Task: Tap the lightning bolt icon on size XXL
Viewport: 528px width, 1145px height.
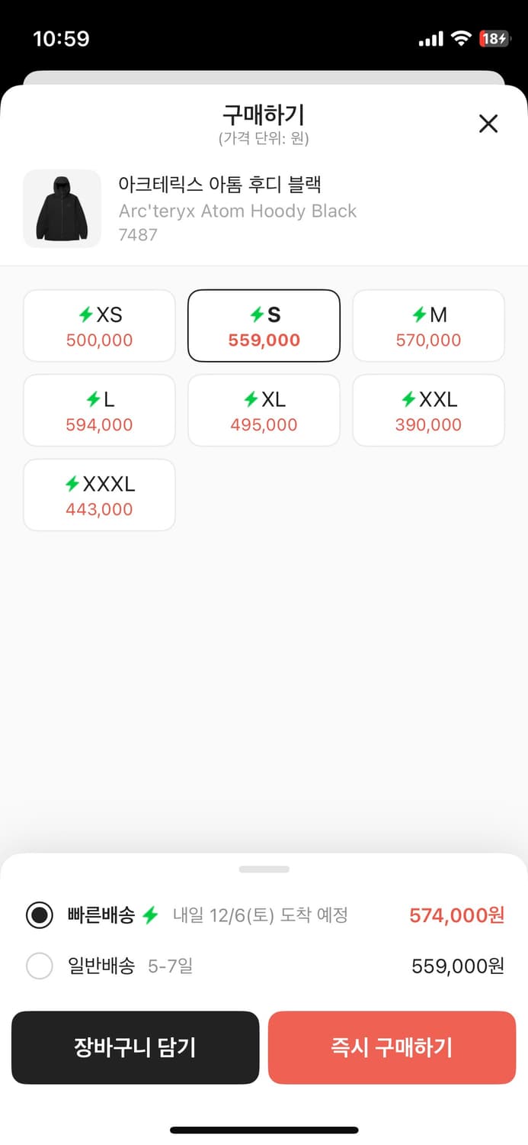Action: [x=409, y=399]
